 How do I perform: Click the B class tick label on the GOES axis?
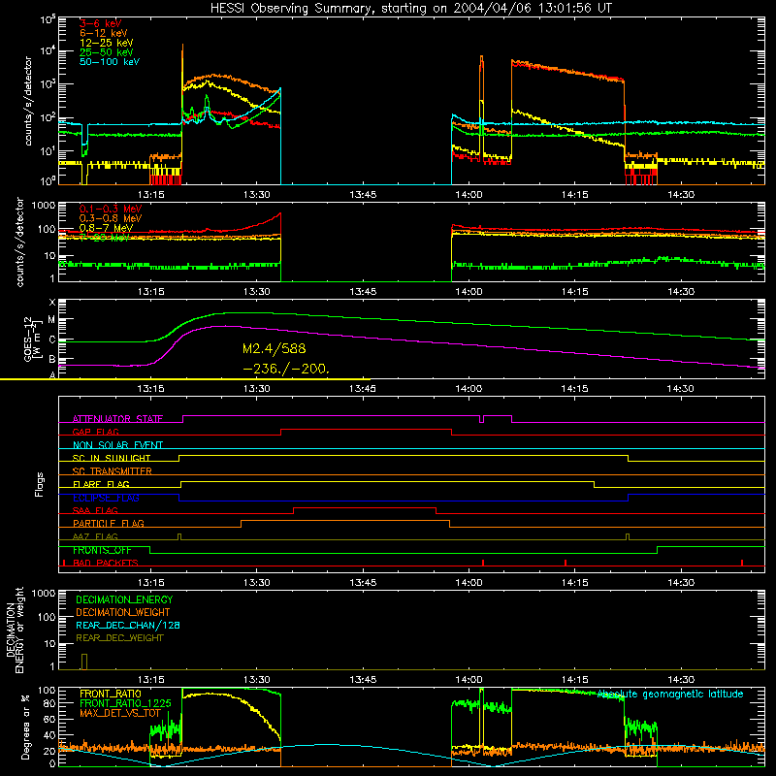point(52,359)
